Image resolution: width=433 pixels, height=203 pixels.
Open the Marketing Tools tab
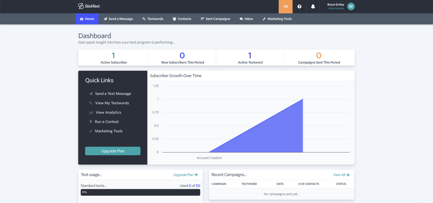tap(277, 19)
